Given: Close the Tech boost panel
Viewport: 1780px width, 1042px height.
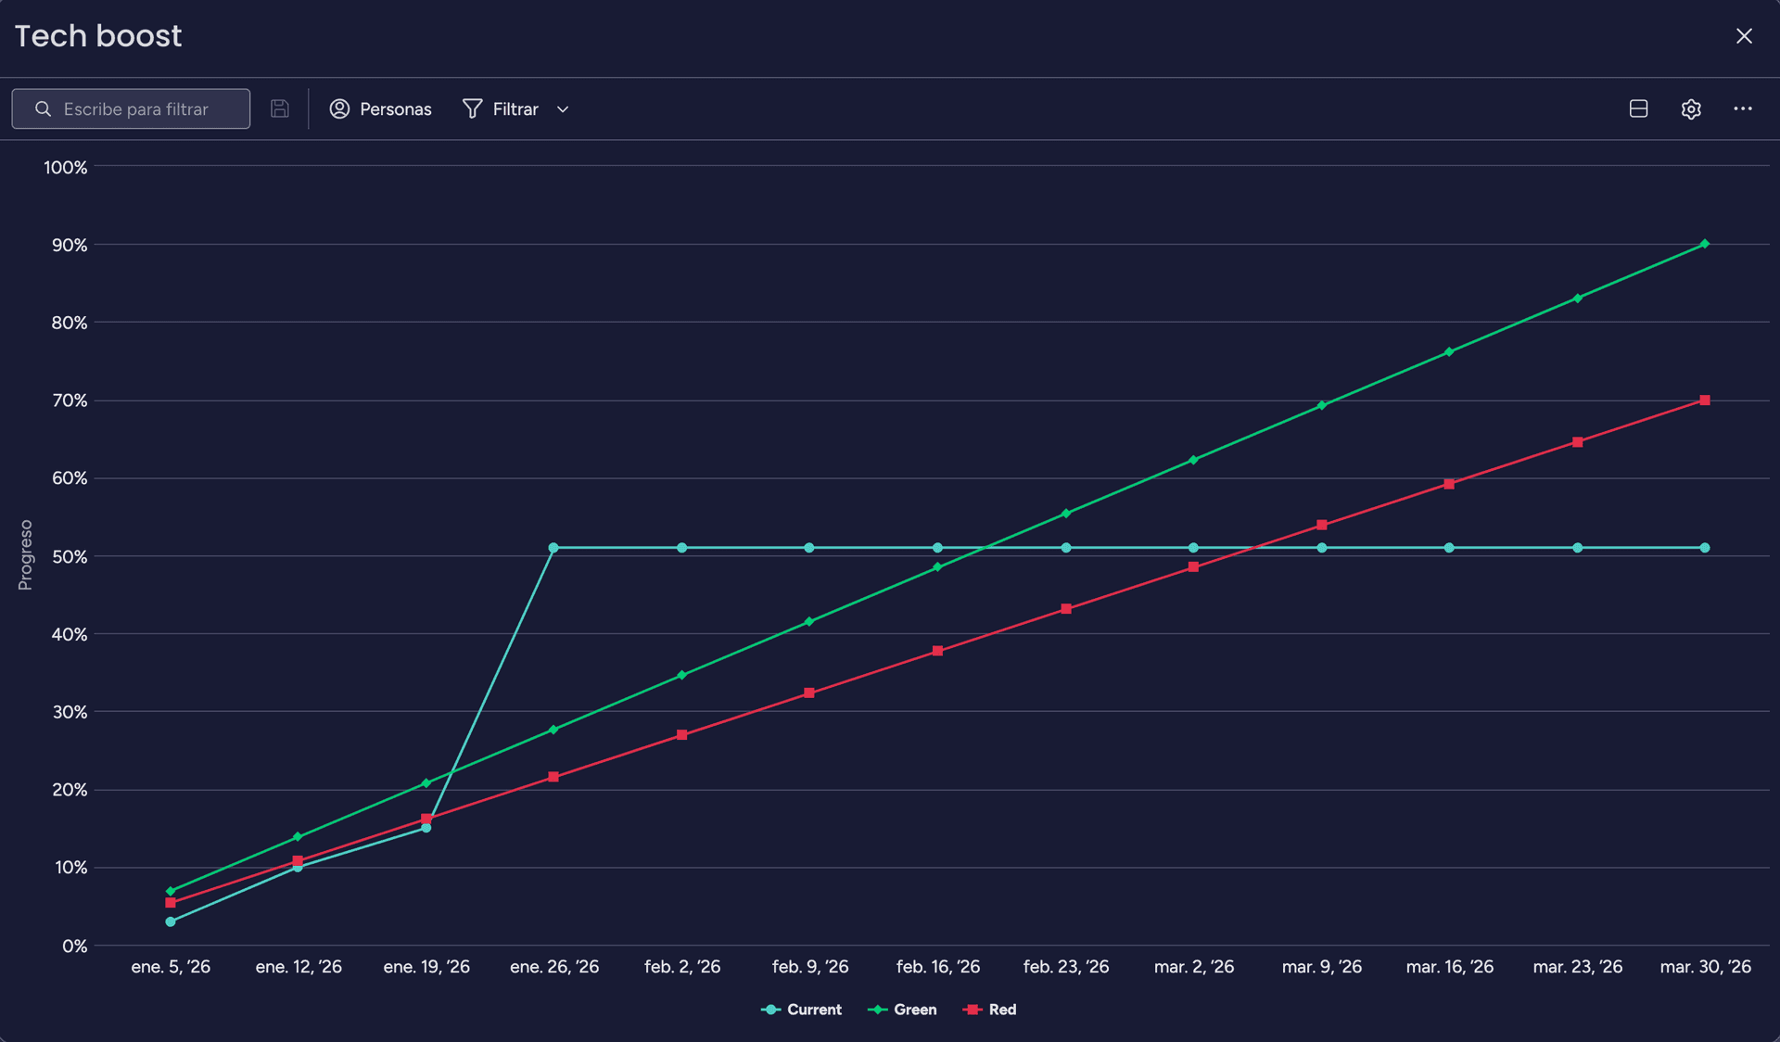Looking at the screenshot, I should tap(1743, 36).
